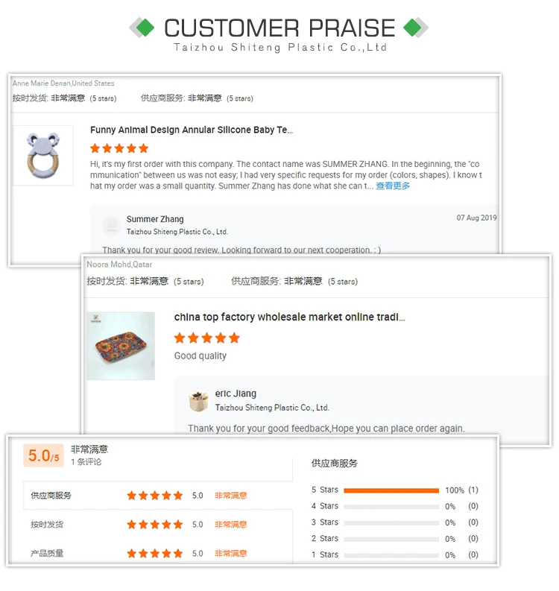Click the 1 条评论 review count text
559x591 pixels.
tap(86, 462)
